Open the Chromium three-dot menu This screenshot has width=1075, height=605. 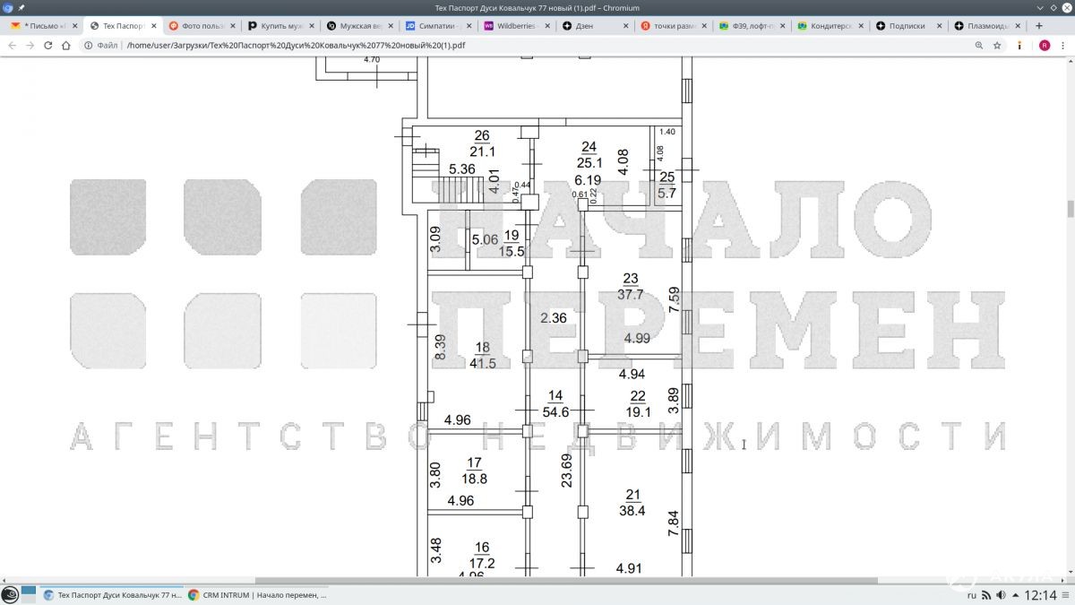(1062, 45)
